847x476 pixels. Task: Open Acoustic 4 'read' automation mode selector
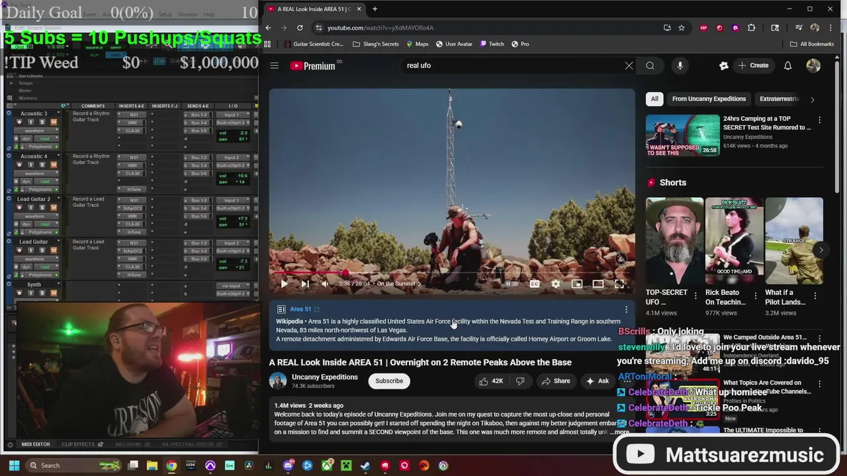[46, 181]
